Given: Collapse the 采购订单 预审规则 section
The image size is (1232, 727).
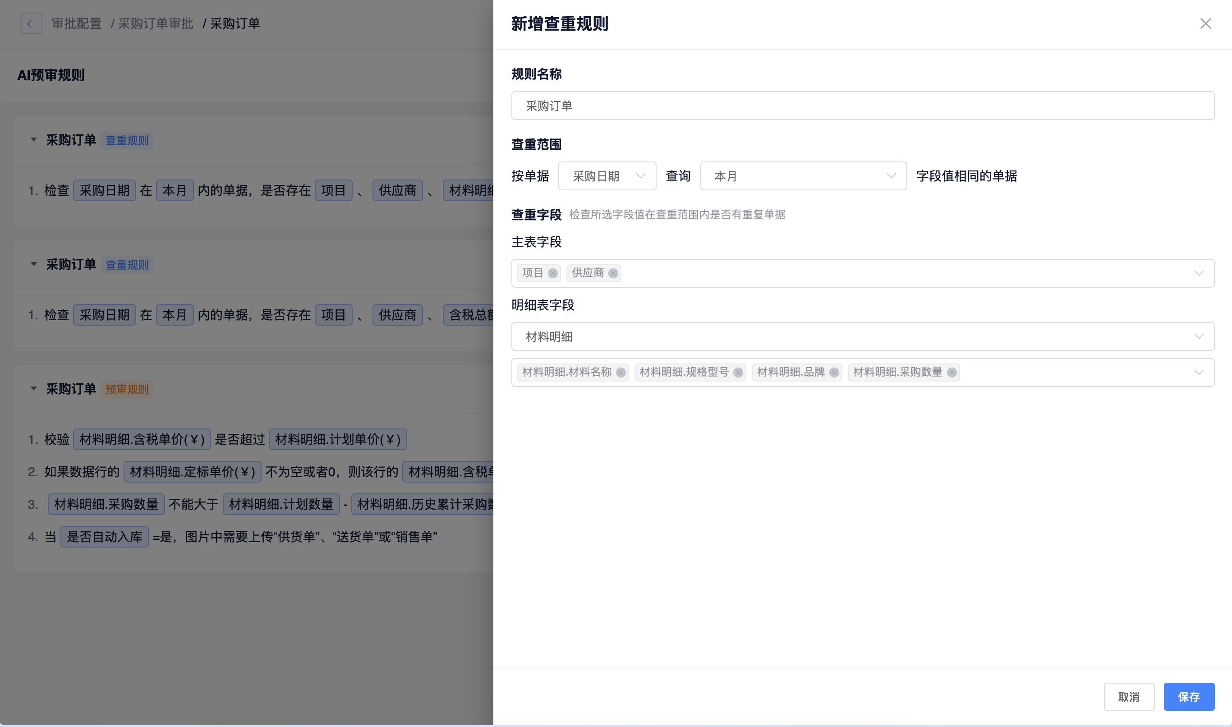Looking at the screenshot, I should [34, 388].
